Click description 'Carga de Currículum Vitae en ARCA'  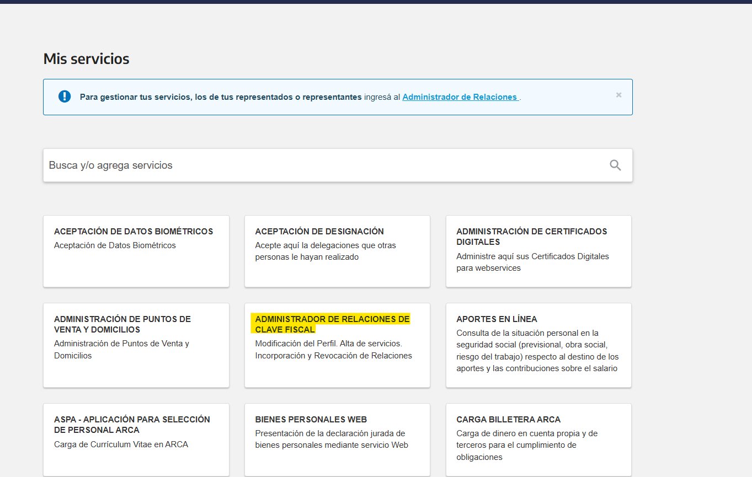(x=121, y=444)
